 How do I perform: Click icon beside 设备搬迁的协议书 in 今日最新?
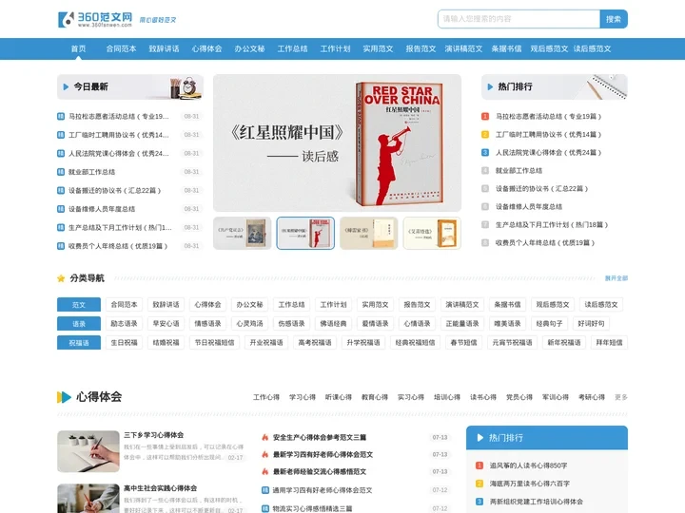coord(61,191)
